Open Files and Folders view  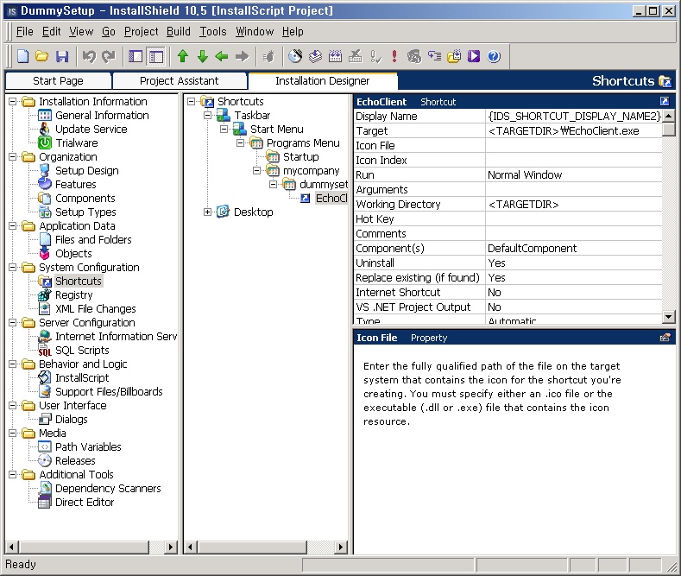(93, 240)
